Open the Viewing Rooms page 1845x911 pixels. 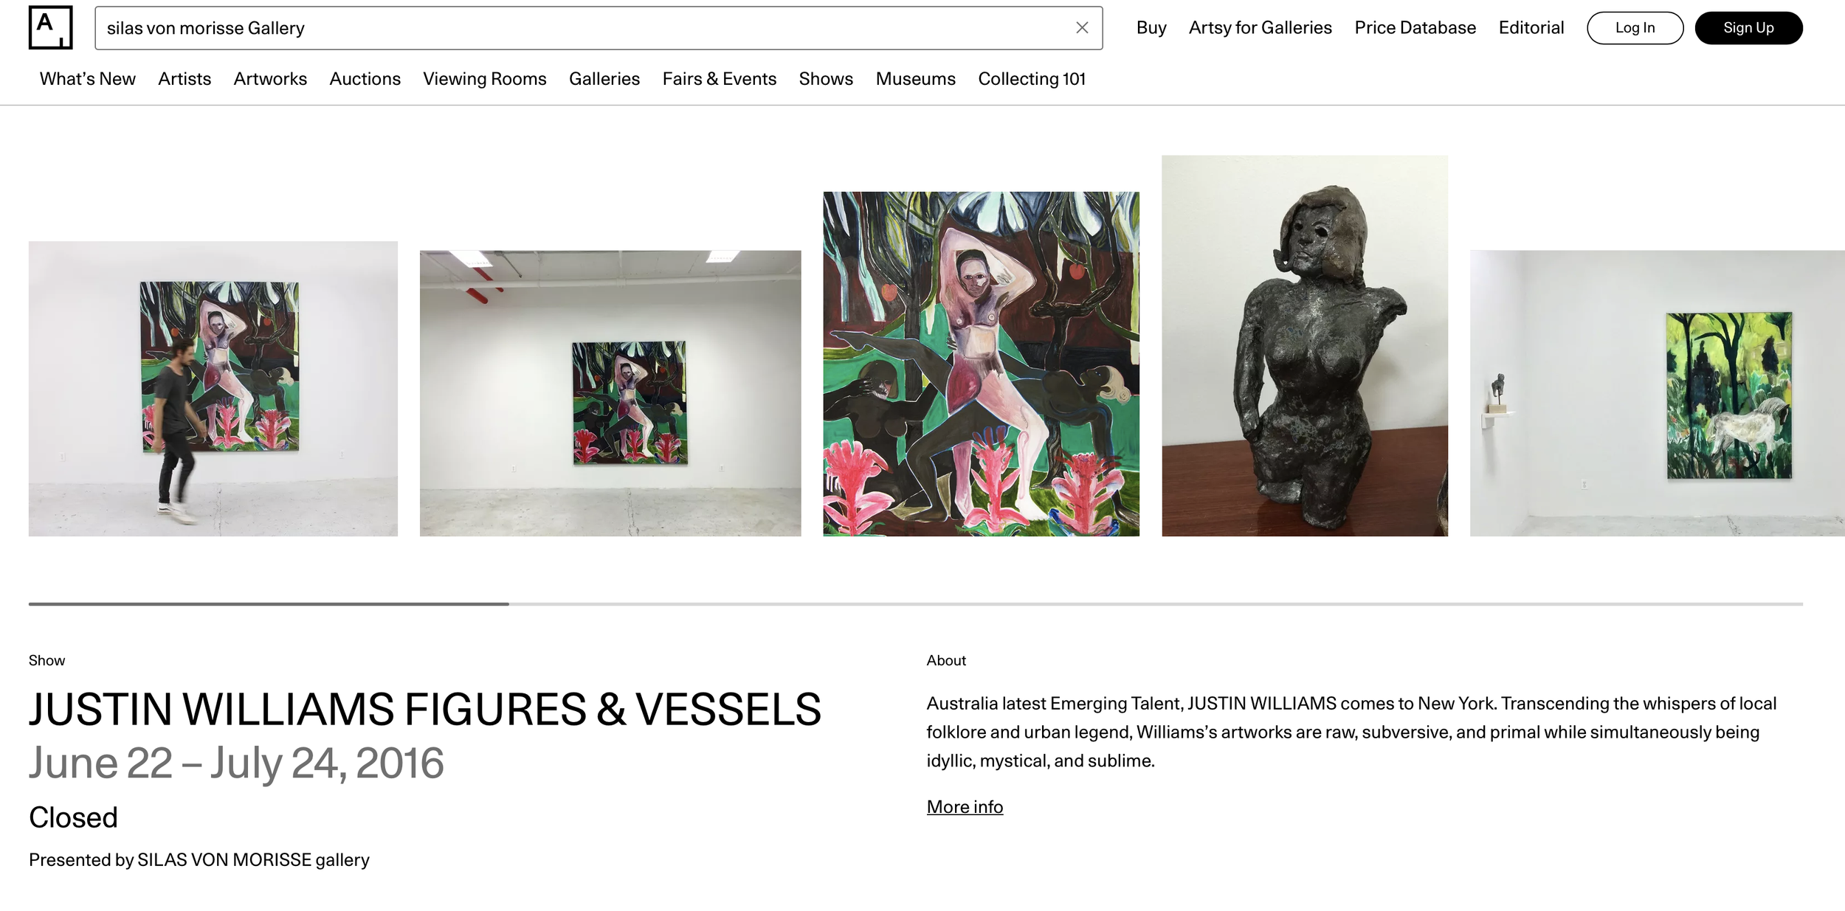pos(484,79)
